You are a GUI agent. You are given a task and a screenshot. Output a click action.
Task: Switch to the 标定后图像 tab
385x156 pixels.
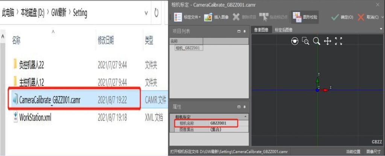(283, 30)
